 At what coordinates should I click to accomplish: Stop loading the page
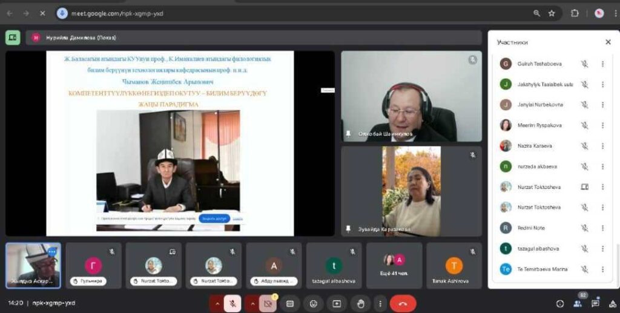point(42,13)
